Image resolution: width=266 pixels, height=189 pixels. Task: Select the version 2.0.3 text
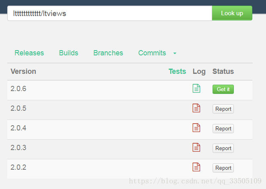point(18,148)
